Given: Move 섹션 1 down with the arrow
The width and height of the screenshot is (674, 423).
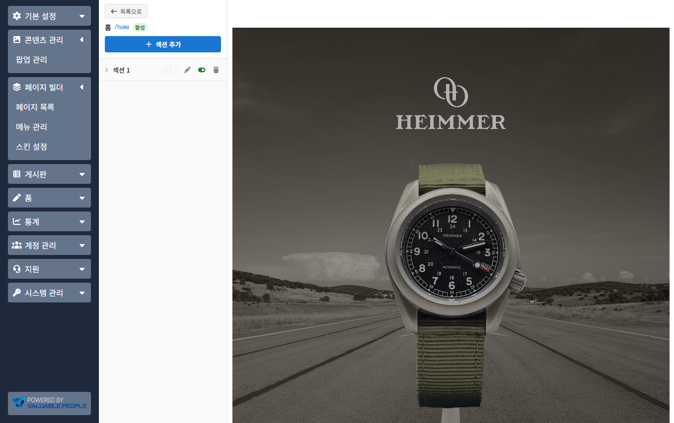Looking at the screenshot, I should [176, 70].
